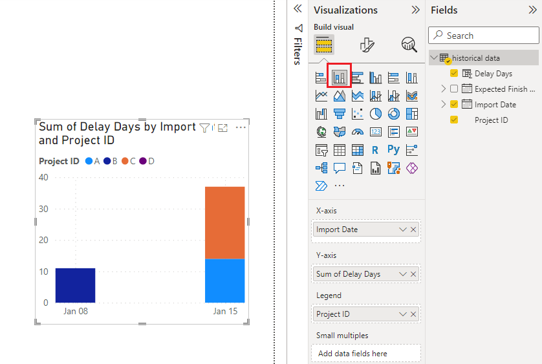Select the Q&A speech bubble visual
The width and height of the screenshot is (542, 364).
point(340,168)
